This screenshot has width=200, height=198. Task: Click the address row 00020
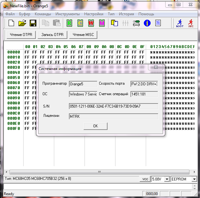[14, 62]
